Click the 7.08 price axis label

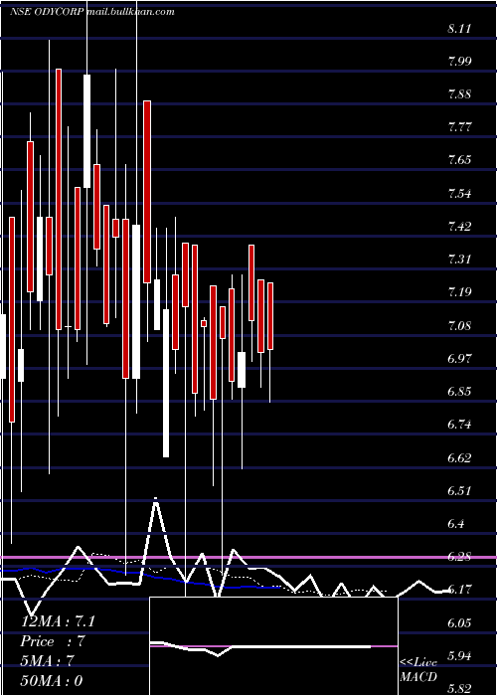tap(459, 327)
